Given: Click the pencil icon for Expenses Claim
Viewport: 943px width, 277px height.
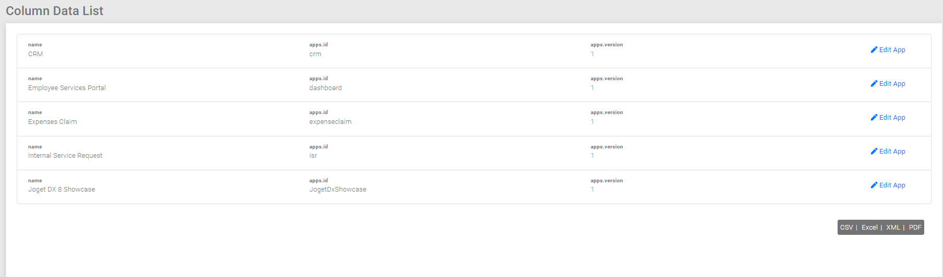Looking at the screenshot, I should [874, 118].
